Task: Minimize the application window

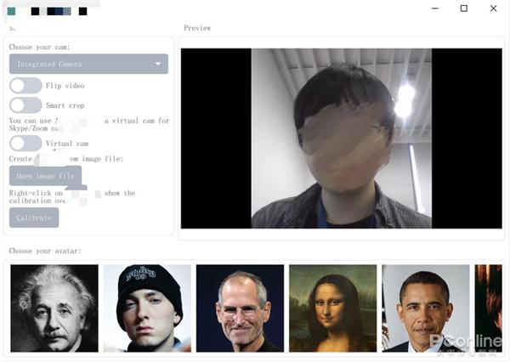Action: coord(435,8)
